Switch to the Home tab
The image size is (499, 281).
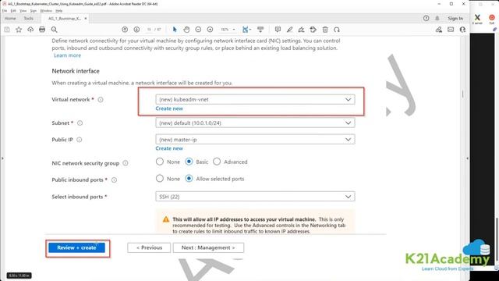[10, 19]
